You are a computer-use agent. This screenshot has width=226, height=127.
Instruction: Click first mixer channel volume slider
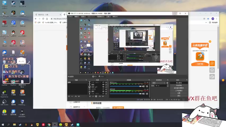point(126,86)
